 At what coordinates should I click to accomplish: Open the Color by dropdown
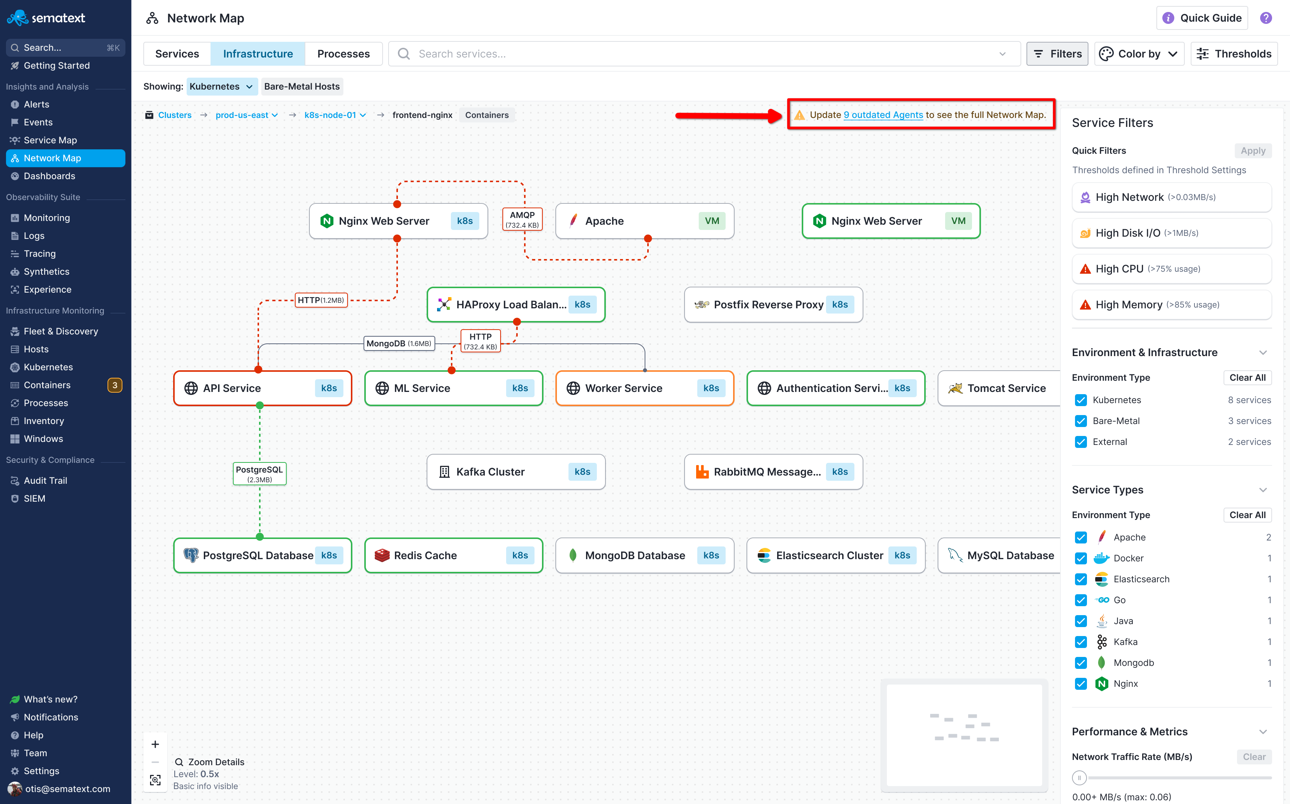(1139, 54)
